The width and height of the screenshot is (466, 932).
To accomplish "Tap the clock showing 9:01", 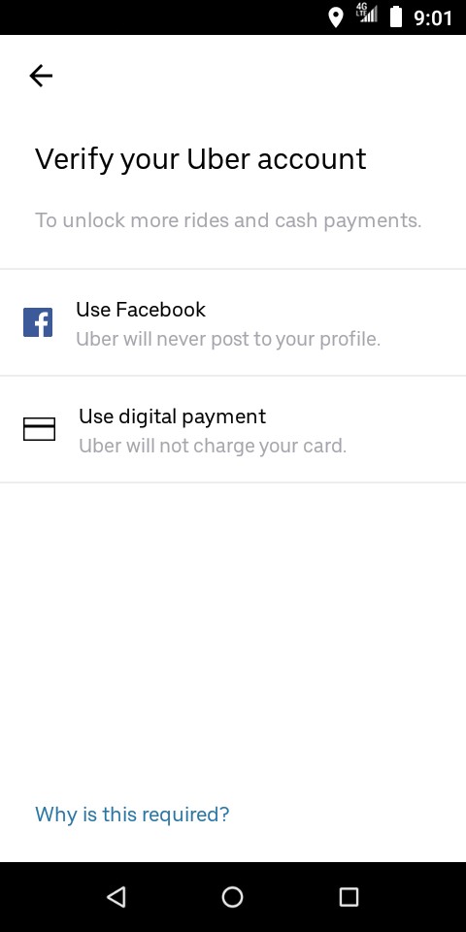I will (x=433, y=18).
